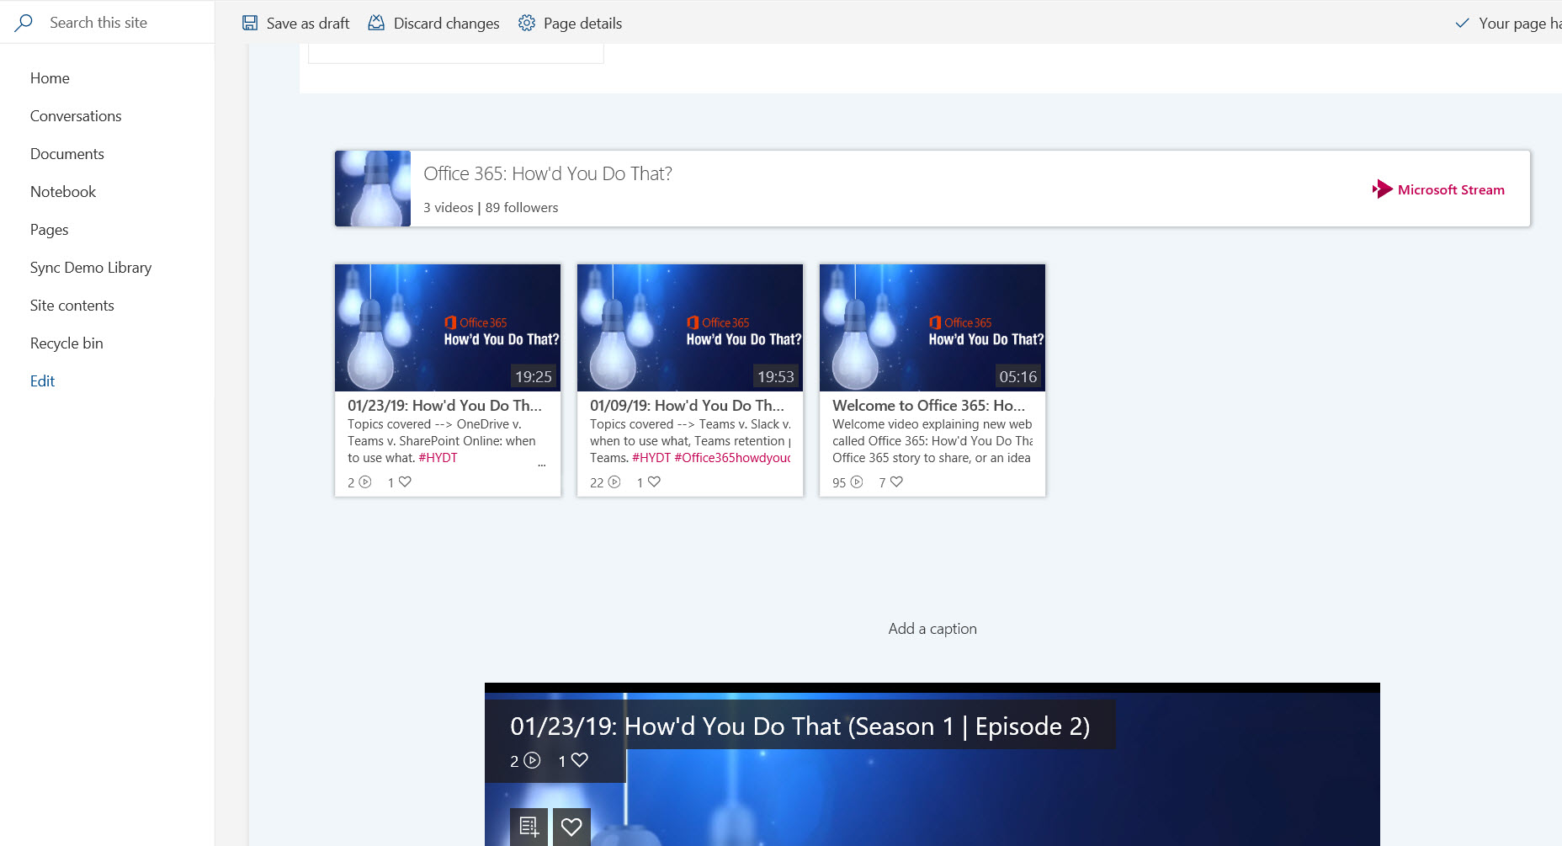The height and width of the screenshot is (846, 1562).
Task: Switch to Conversations in the sidebar
Action: (x=76, y=115)
